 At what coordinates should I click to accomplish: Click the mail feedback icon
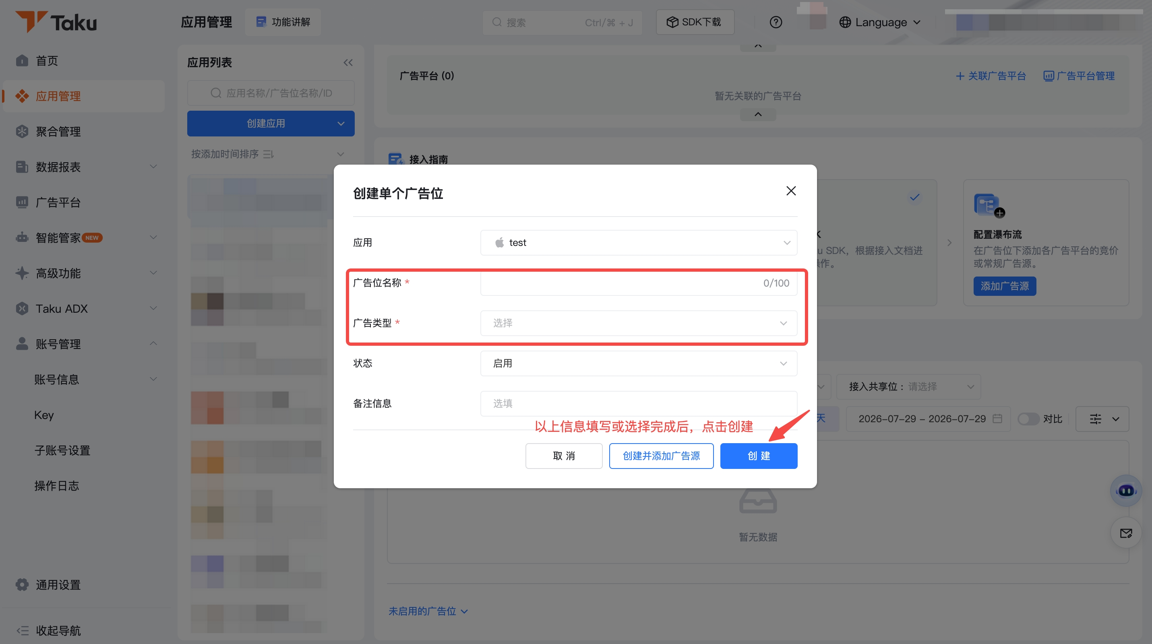(1125, 533)
